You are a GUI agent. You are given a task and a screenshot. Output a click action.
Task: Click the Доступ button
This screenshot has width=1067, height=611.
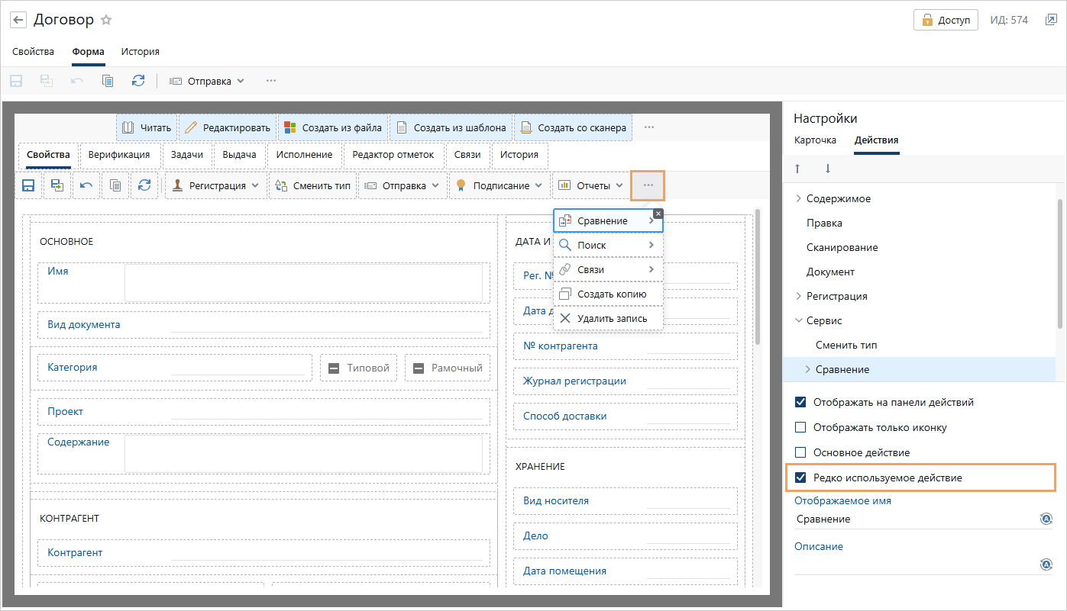point(946,21)
